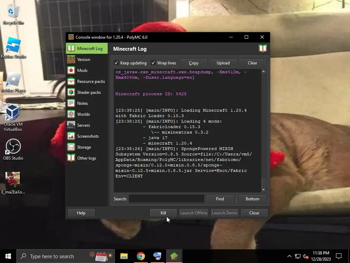Switch to the Mods page

coord(86,70)
